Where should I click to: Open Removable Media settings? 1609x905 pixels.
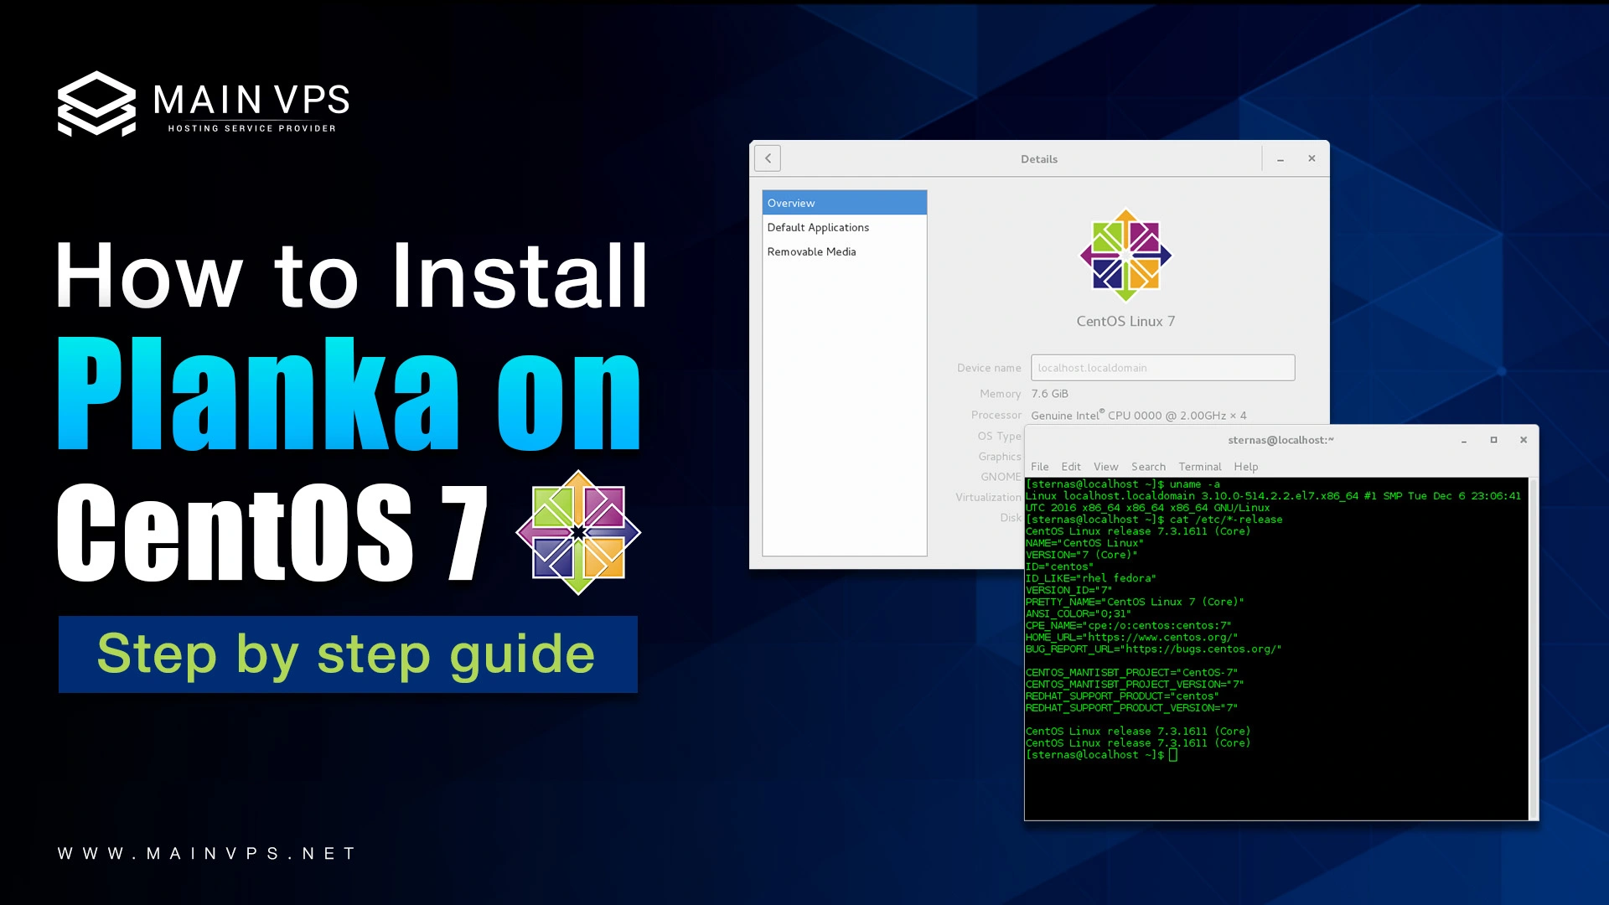click(811, 251)
